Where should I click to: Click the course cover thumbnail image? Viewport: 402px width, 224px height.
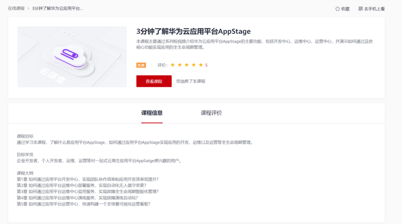tap(72, 57)
